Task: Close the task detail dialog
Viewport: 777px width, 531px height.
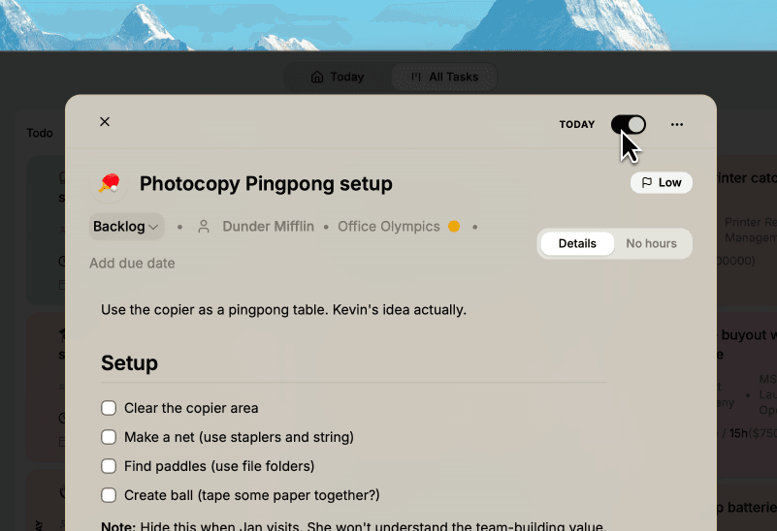Action: pyautogui.click(x=105, y=122)
